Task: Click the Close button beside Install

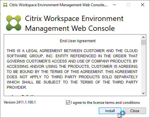Action: coord(135,111)
